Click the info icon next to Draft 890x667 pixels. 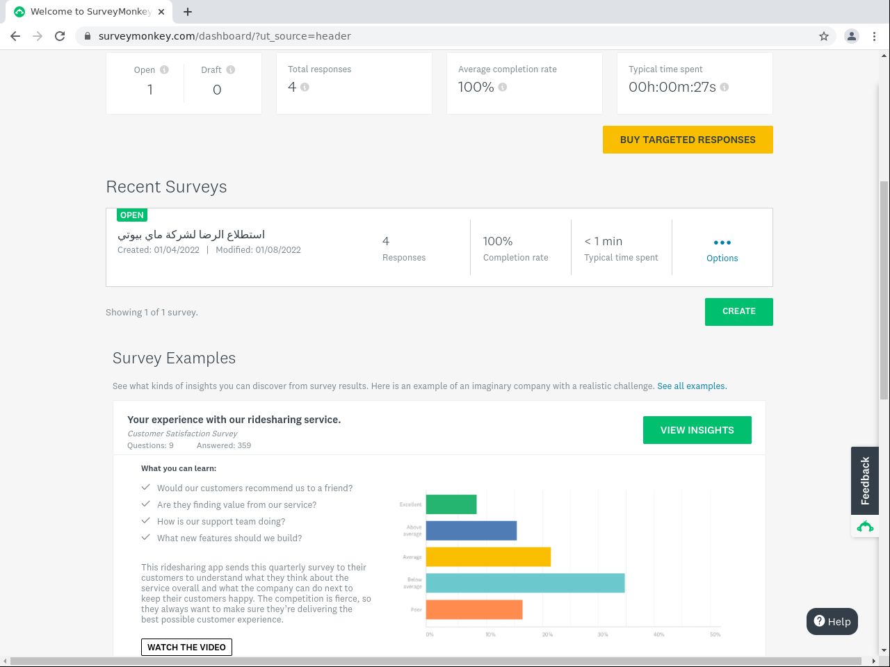point(231,69)
